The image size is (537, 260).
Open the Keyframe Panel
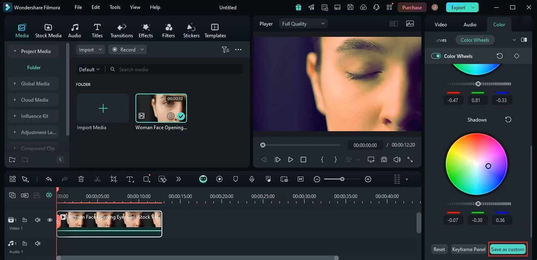pyautogui.click(x=468, y=249)
